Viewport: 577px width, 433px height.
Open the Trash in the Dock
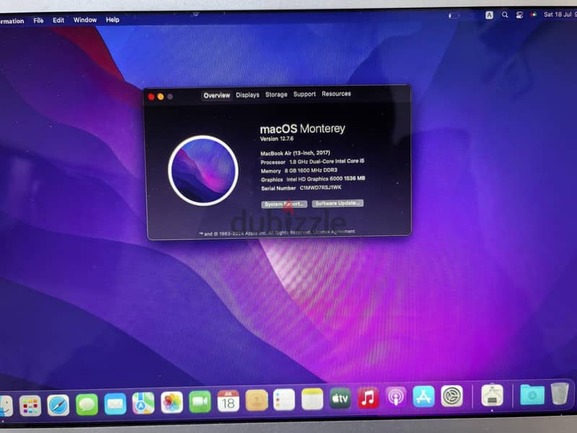click(560, 393)
